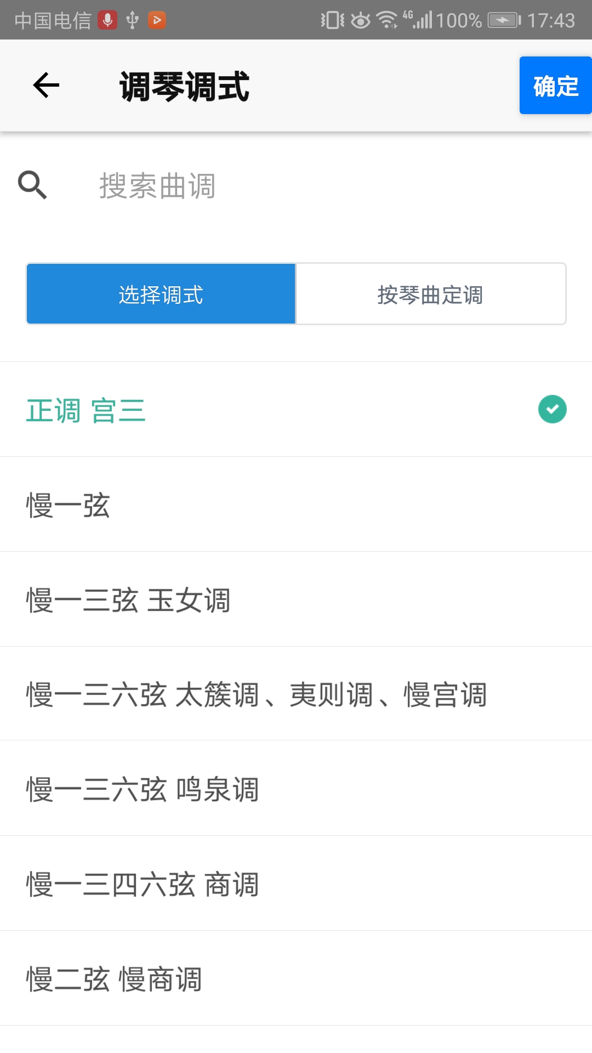The width and height of the screenshot is (592, 1053).
Task: Tap the orange video recorder status icon
Action: point(157,20)
